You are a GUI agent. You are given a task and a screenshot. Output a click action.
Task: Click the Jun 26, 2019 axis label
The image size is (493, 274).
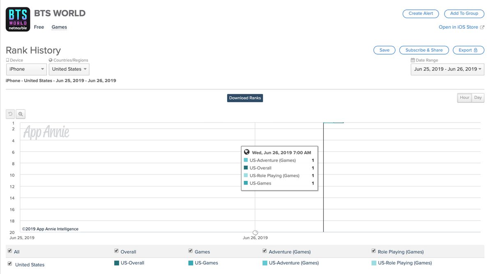(x=255, y=238)
